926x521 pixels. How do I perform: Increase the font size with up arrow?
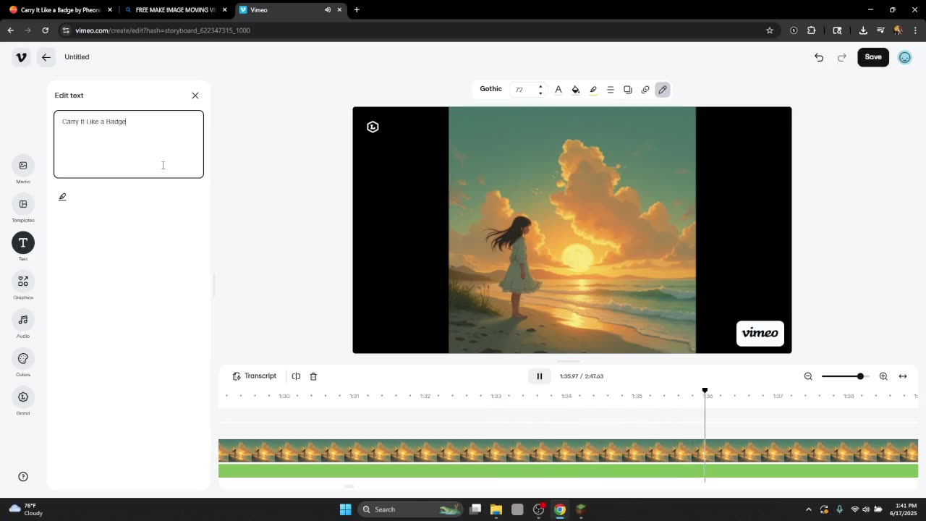point(540,86)
